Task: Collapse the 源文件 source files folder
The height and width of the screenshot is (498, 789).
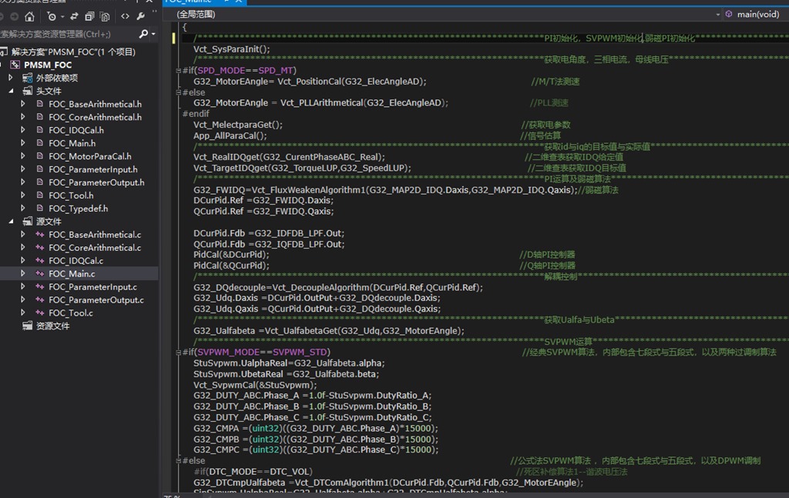Action: pos(12,222)
